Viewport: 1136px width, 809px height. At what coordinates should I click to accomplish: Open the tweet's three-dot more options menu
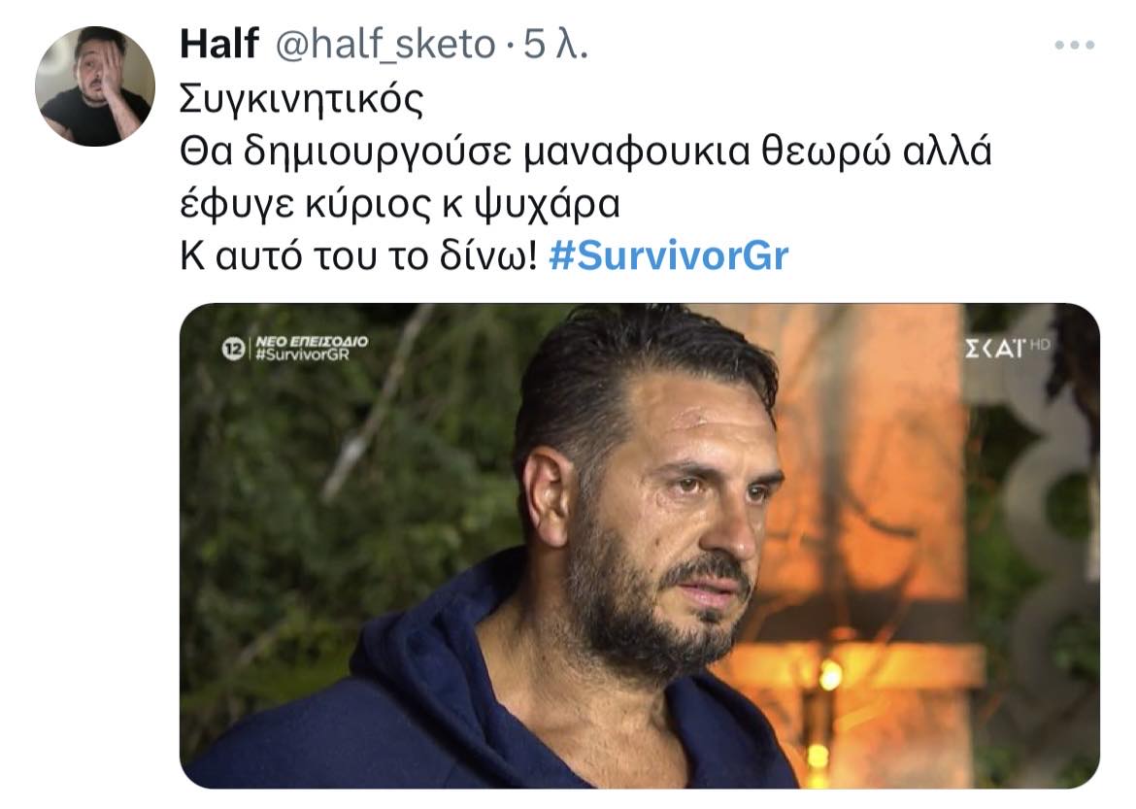(x=1075, y=45)
